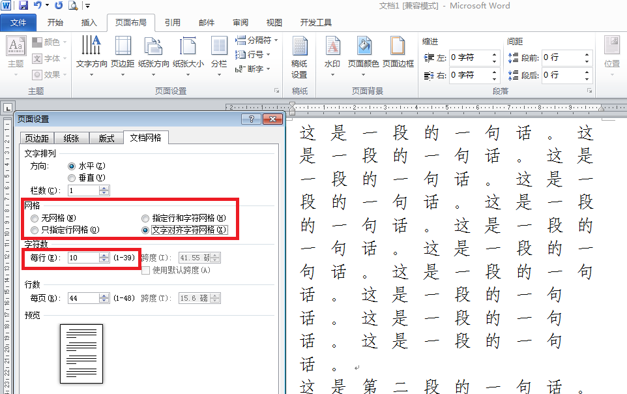Open the 段落 group dialog launcher
The width and height of the screenshot is (627, 394).
589,91
